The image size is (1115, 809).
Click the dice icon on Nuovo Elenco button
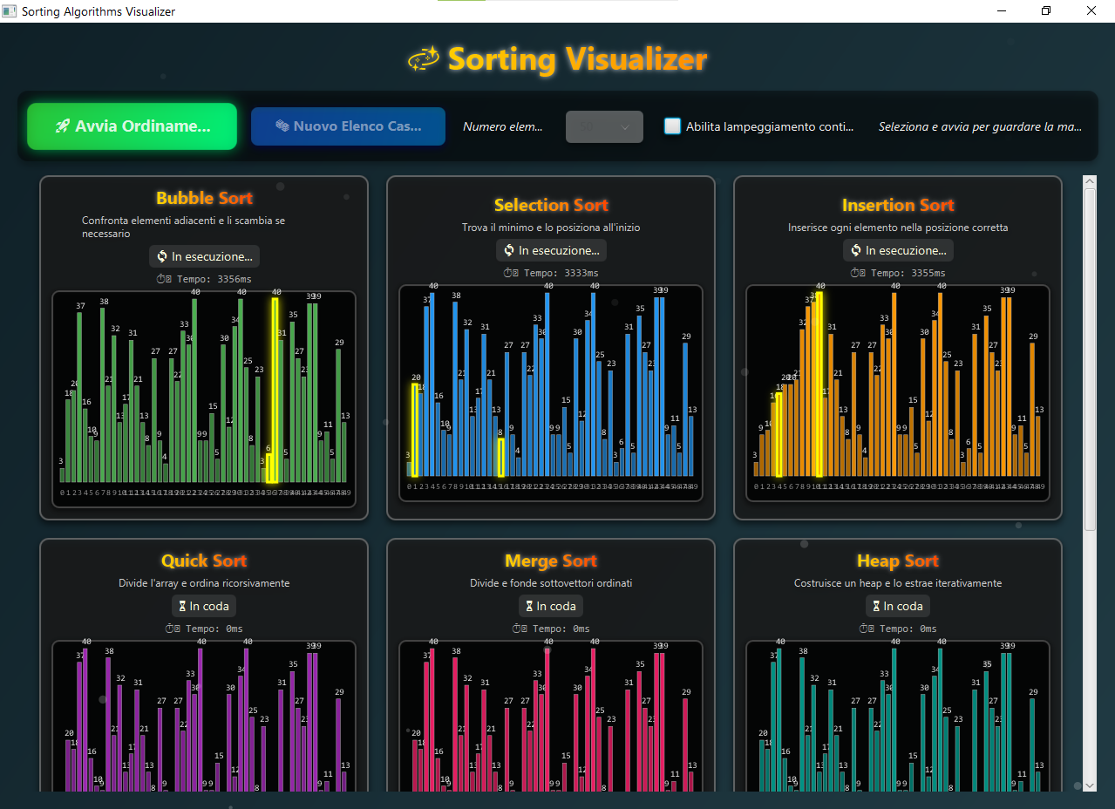[x=282, y=126]
